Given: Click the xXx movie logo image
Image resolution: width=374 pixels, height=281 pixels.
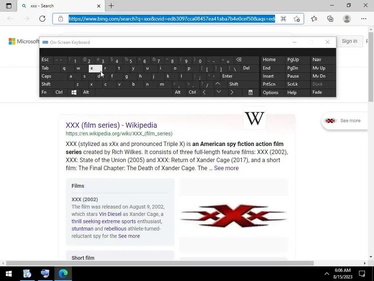Looking at the screenshot, I should pos(233,216).
